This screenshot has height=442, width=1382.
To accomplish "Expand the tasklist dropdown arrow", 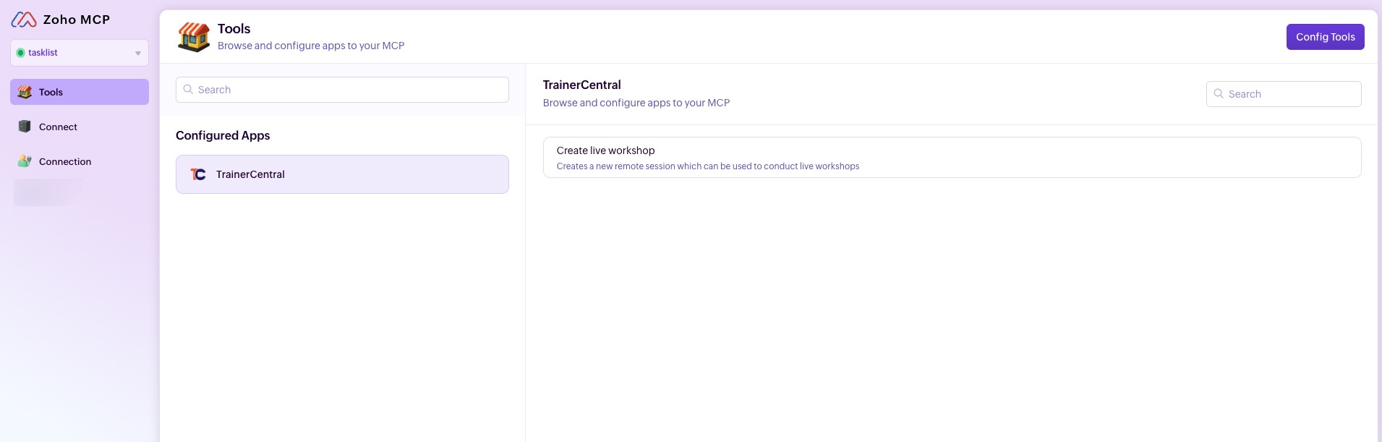I will click(138, 53).
